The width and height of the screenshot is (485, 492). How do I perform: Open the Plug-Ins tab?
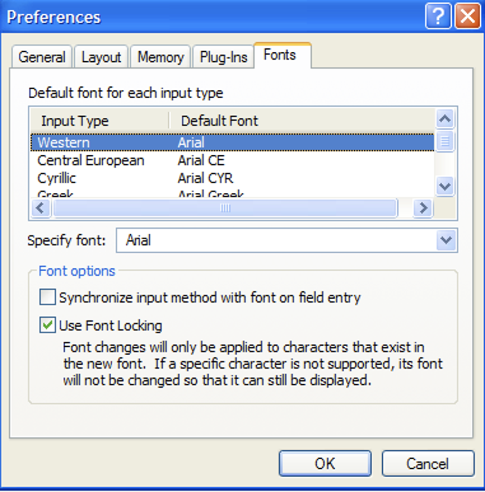click(x=223, y=57)
